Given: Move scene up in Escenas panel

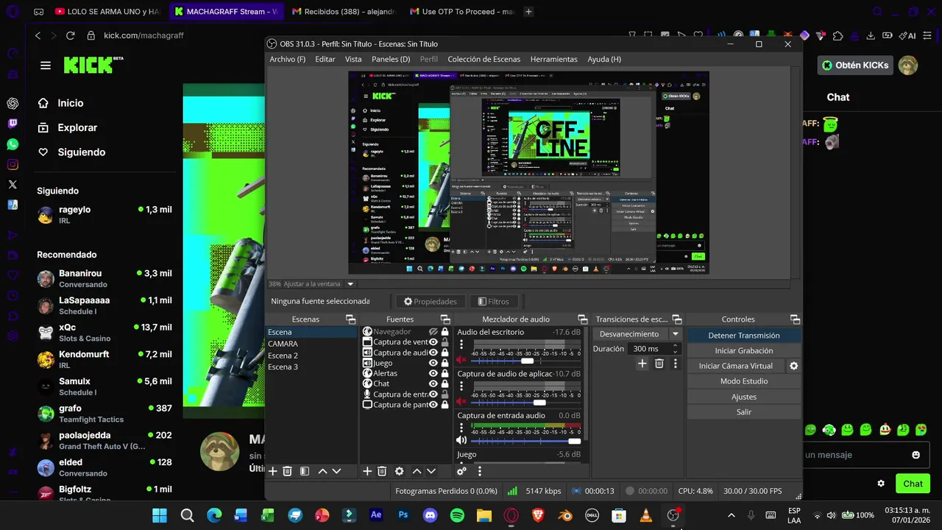Looking at the screenshot, I should coord(322,471).
